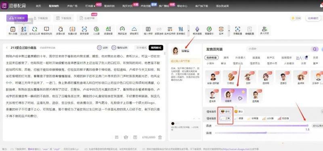
Task: Click the shopping bag icon below the editor
Action: [x=126, y=137]
